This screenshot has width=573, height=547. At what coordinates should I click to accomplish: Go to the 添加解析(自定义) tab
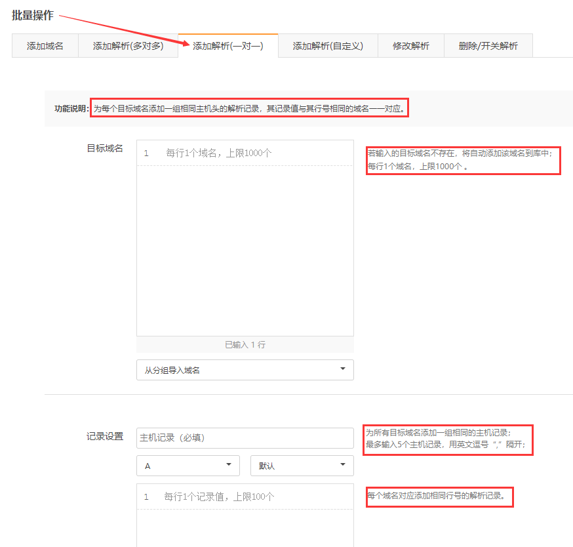(x=328, y=46)
